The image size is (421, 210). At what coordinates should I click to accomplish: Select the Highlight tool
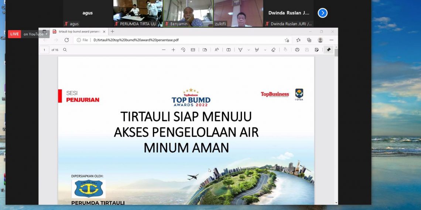[x=257, y=50]
